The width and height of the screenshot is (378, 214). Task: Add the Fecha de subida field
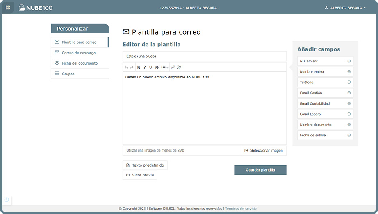[349, 135]
